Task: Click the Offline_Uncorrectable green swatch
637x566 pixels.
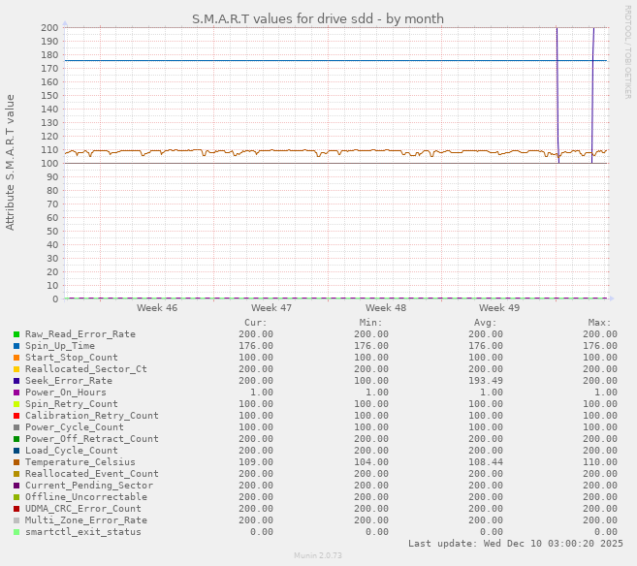Action: click(x=16, y=497)
